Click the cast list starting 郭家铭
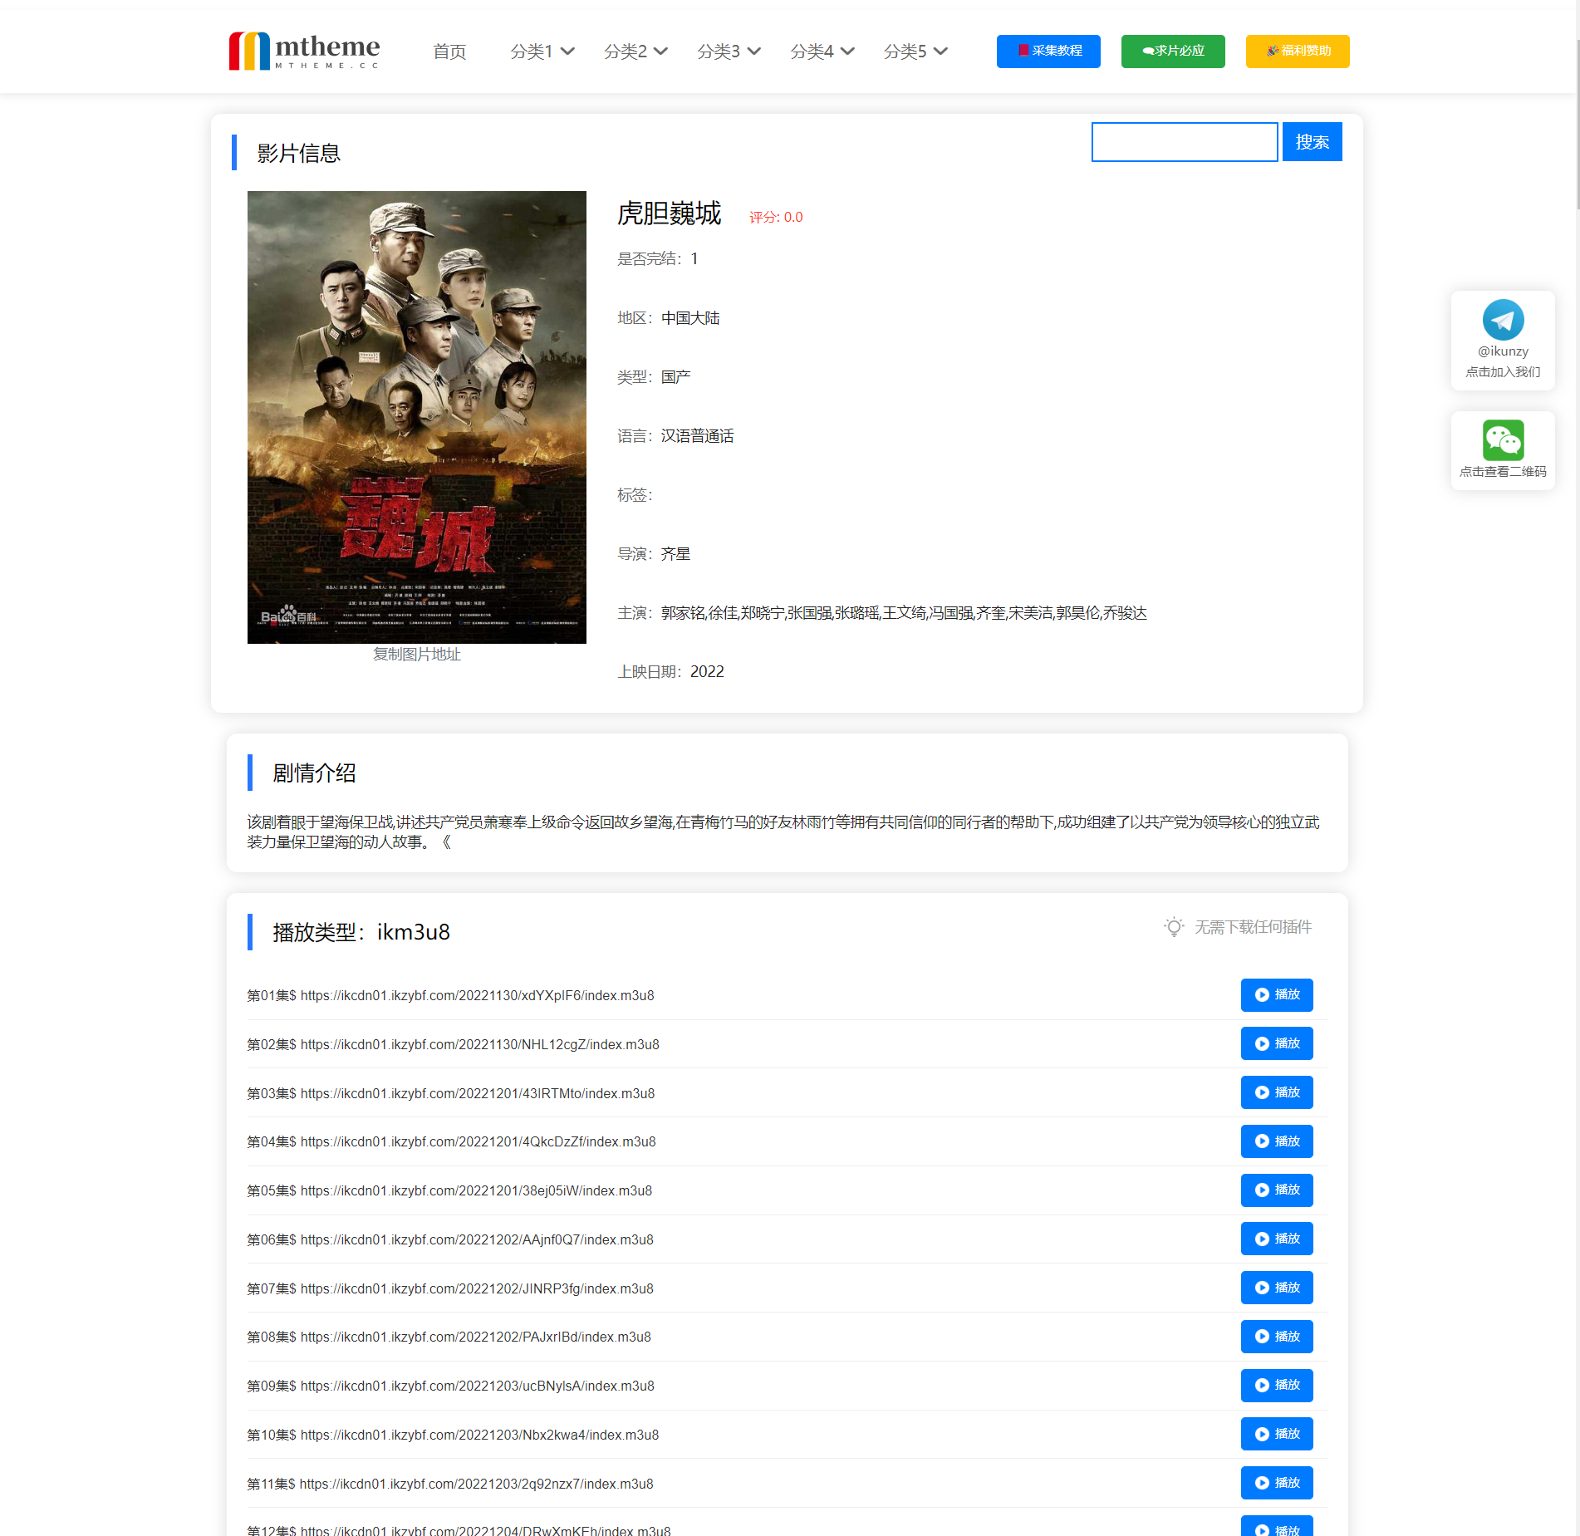The height and width of the screenshot is (1536, 1580). (x=904, y=613)
